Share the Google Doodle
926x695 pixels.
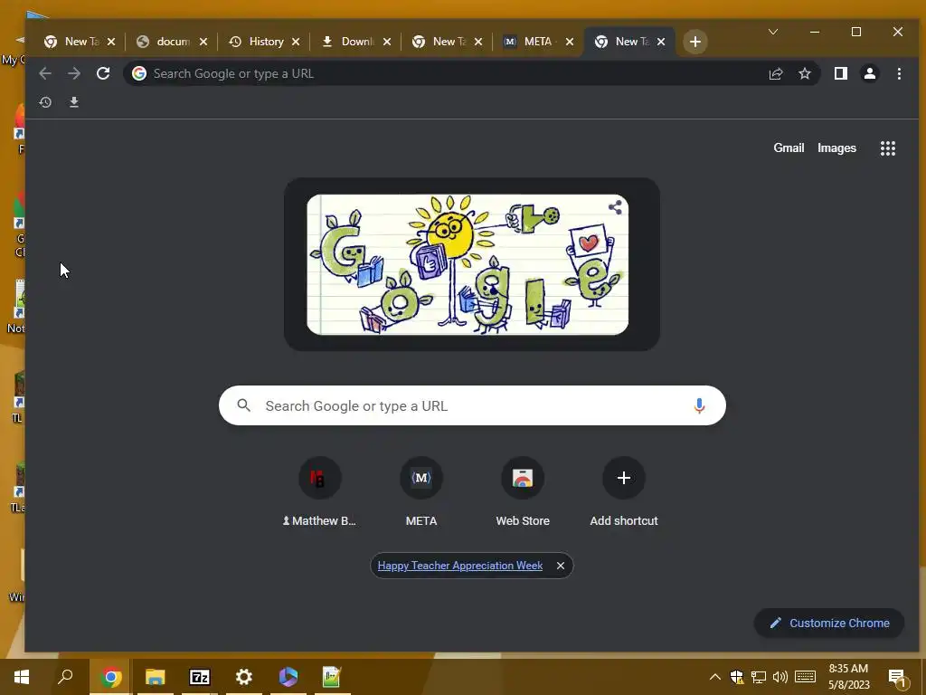click(615, 207)
